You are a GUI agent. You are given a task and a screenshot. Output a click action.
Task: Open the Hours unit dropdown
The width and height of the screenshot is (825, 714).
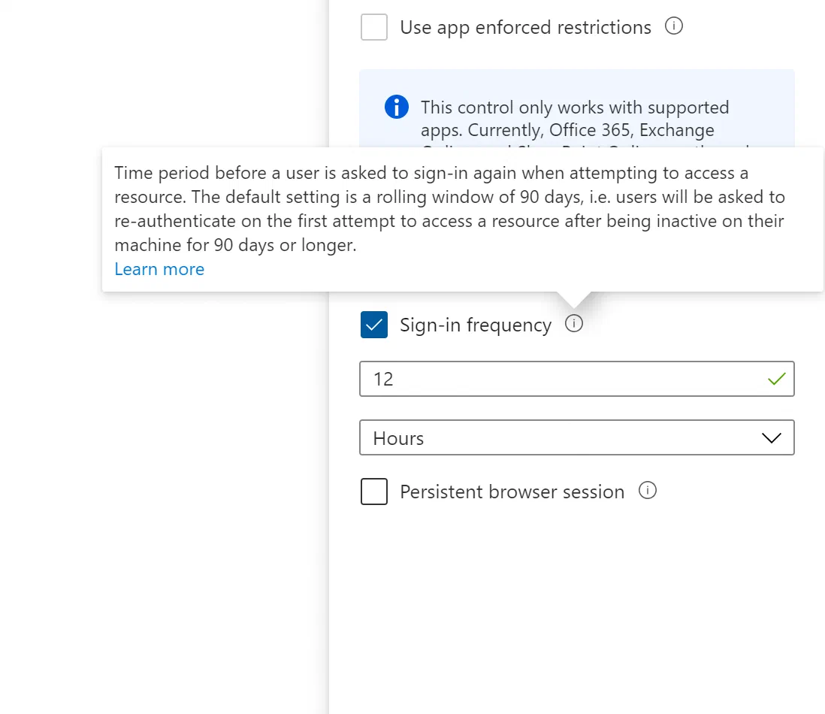click(x=576, y=437)
